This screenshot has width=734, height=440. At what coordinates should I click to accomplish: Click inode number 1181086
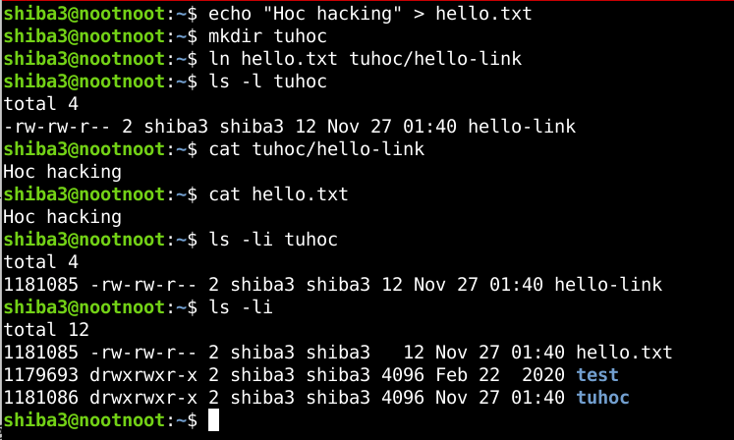click(x=38, y=398)
